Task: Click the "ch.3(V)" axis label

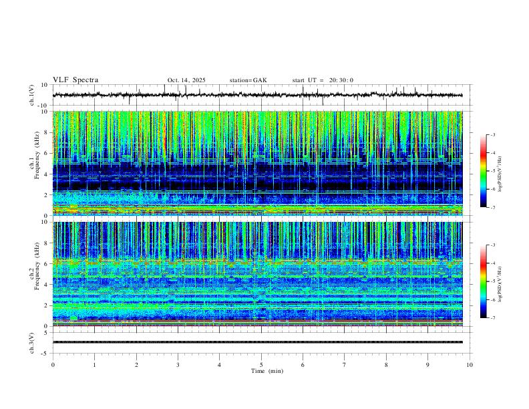Action: coord(32,343)
